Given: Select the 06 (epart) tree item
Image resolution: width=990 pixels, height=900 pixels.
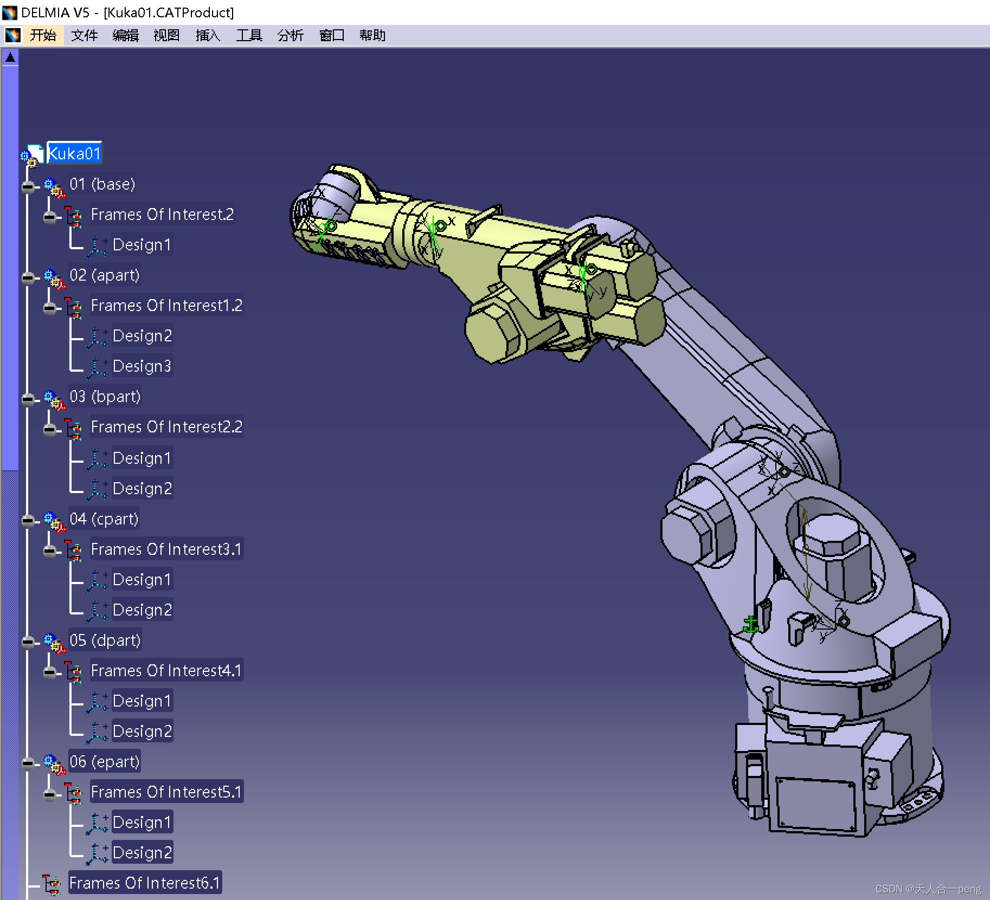Looking at the screenshot, I should pos(105,762).
